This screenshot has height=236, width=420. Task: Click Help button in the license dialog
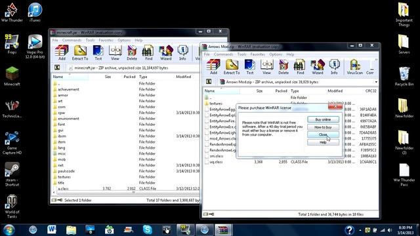tap(323, 142)
